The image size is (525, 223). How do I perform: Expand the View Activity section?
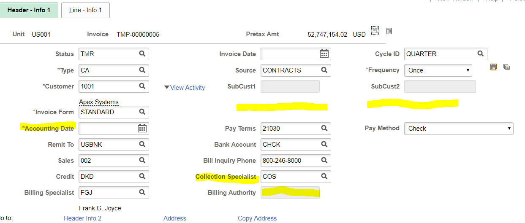pos(184,88)
